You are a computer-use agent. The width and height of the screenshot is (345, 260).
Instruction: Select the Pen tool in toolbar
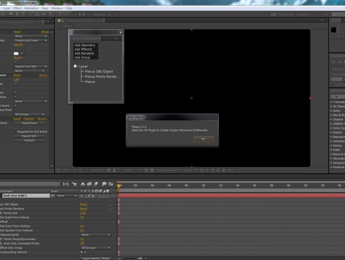point(17,14)
